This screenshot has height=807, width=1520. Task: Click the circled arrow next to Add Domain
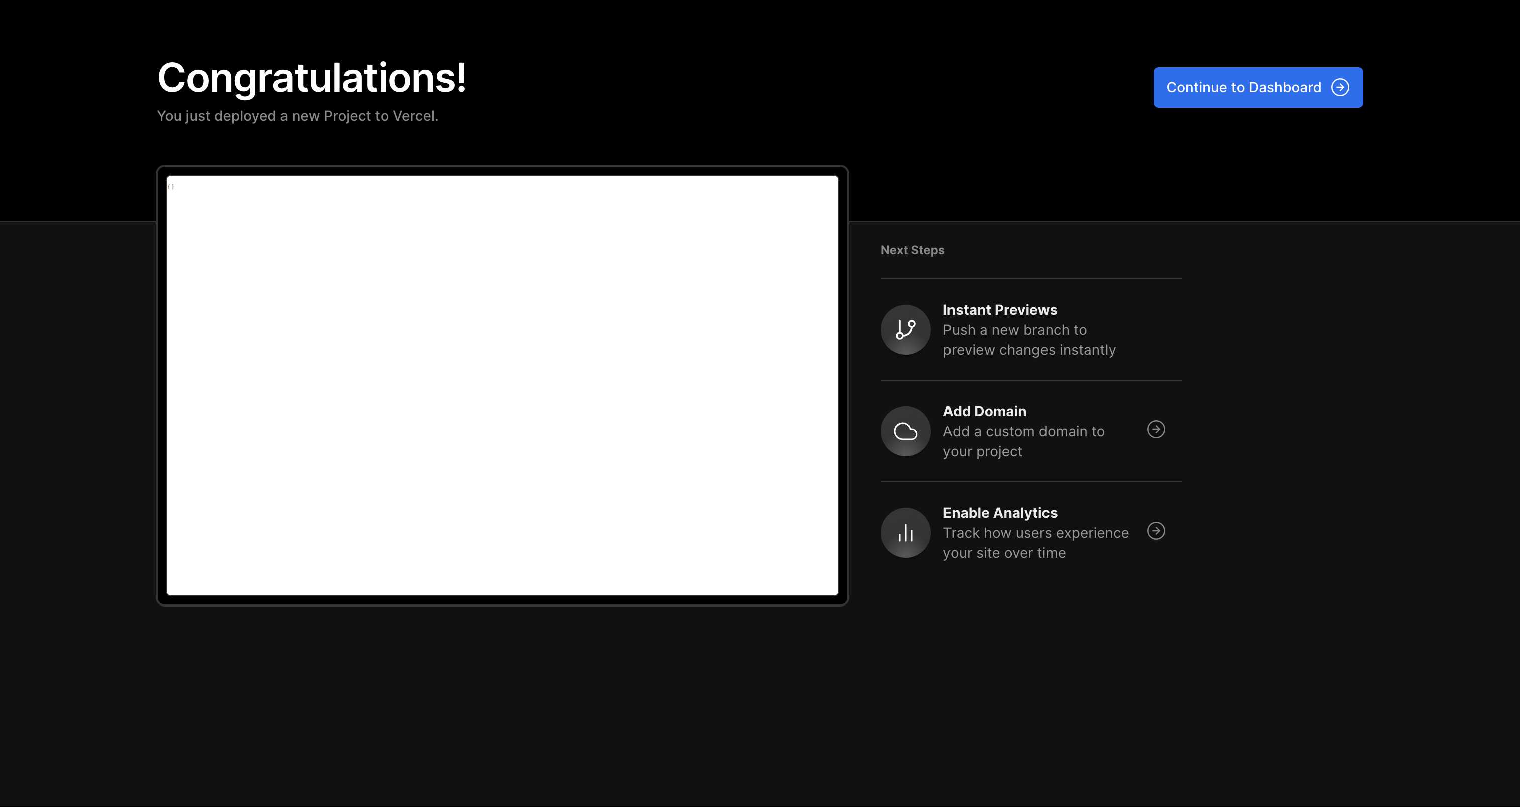pyautogui.click(x=1156, y=429)
